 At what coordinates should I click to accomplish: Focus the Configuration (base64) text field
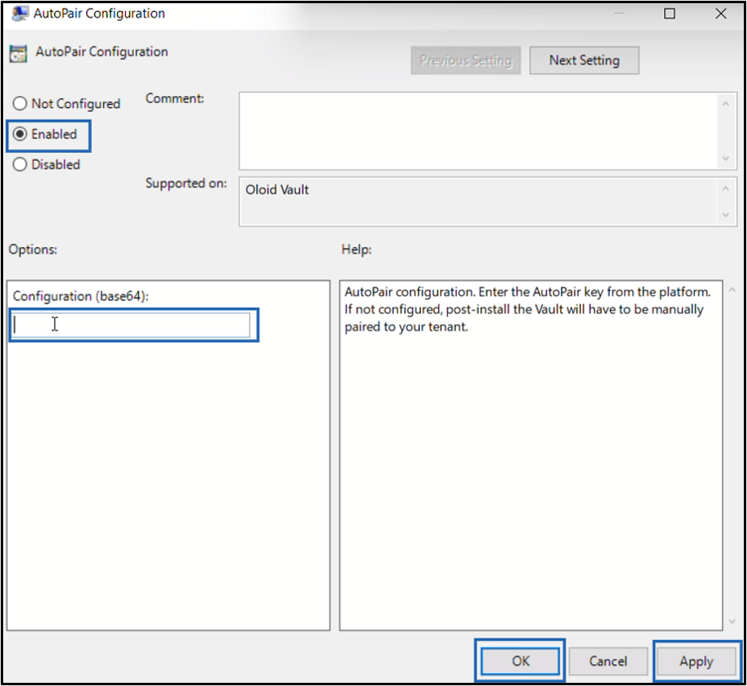click(x=131, y=324)
